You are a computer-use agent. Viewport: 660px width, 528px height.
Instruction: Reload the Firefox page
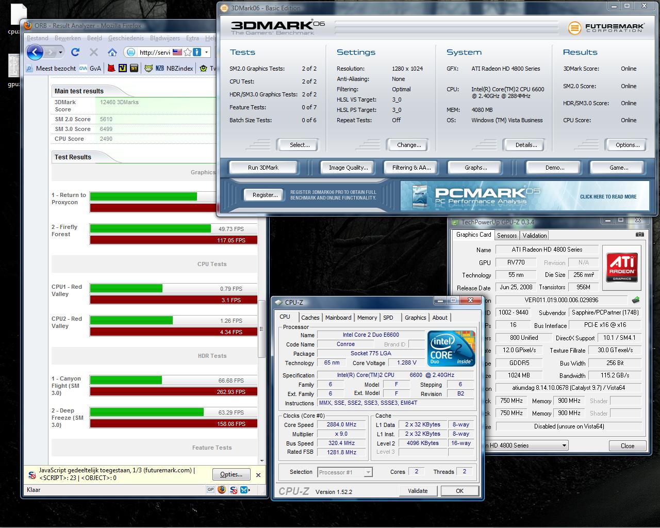(x=75, y=52)
